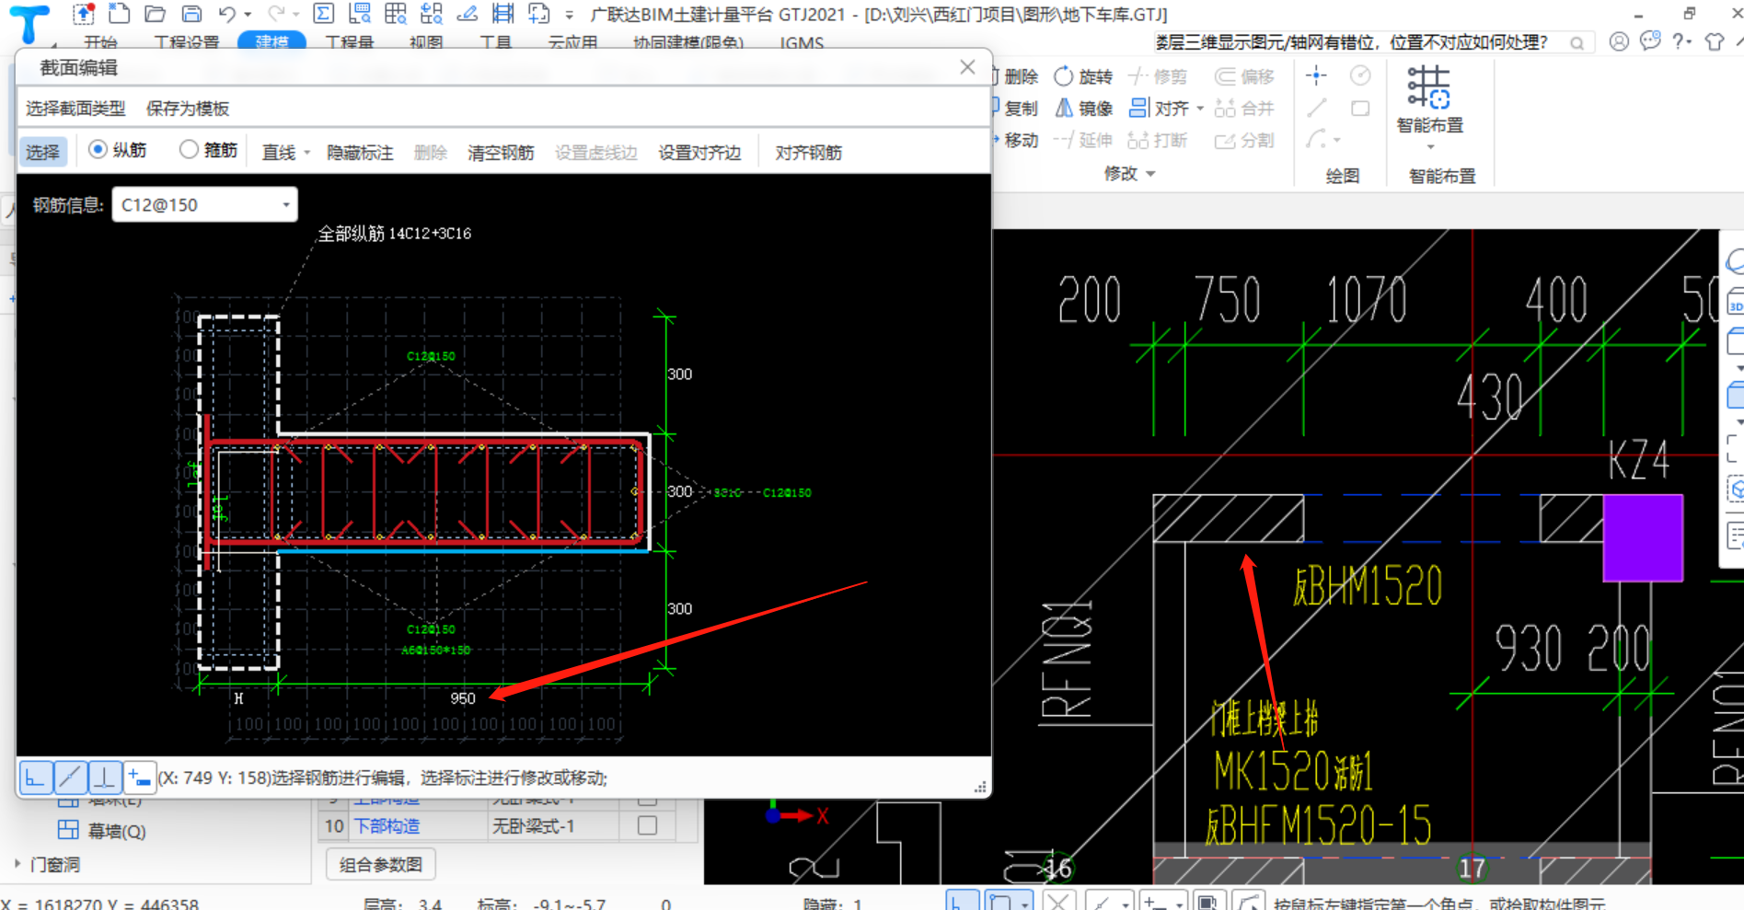This screenshot has height=910, width=1744.
Task: Select the 箍筋 radio button
Action: click(189, 149)
